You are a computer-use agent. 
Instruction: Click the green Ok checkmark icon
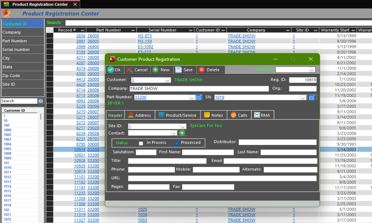(110, 70)
